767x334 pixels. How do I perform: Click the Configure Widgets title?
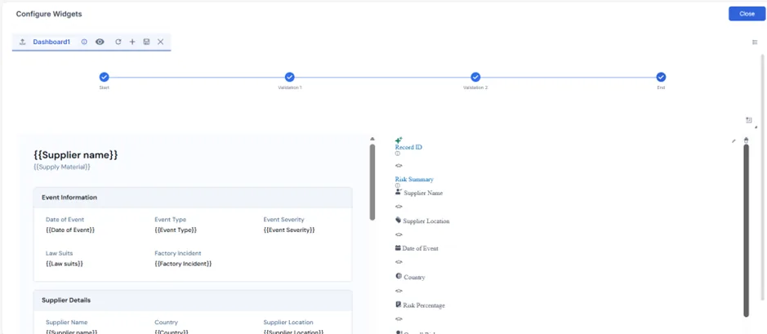(x=49, y=14)
